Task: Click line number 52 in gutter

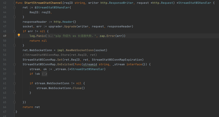Action: [5, 50]
